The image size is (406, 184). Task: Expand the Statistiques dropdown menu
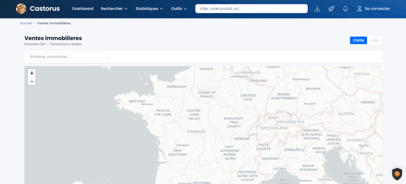click(x=149, y=9)
